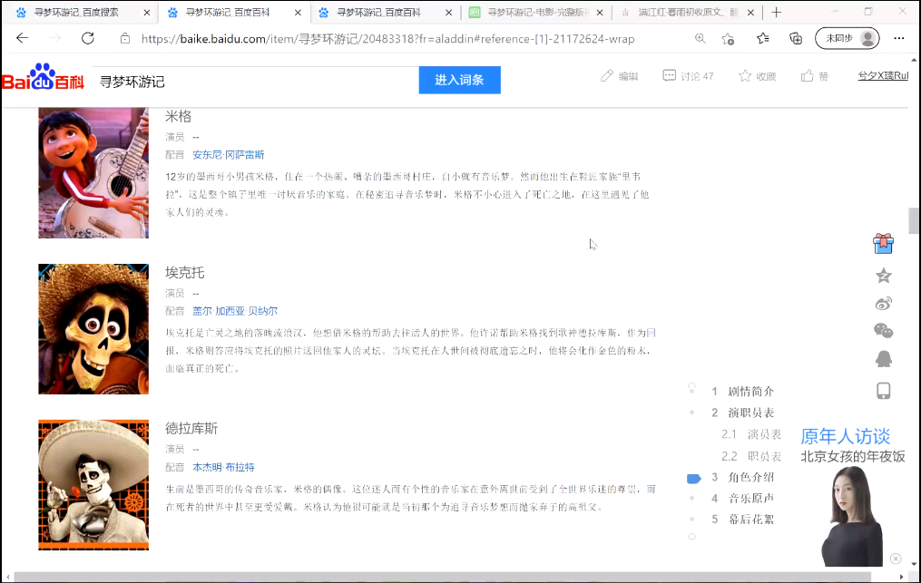This screenshot has height=583, width=921.
Task: Open voice actor link 安东尼·冈萨雷斯
Action: coord(229,155)
